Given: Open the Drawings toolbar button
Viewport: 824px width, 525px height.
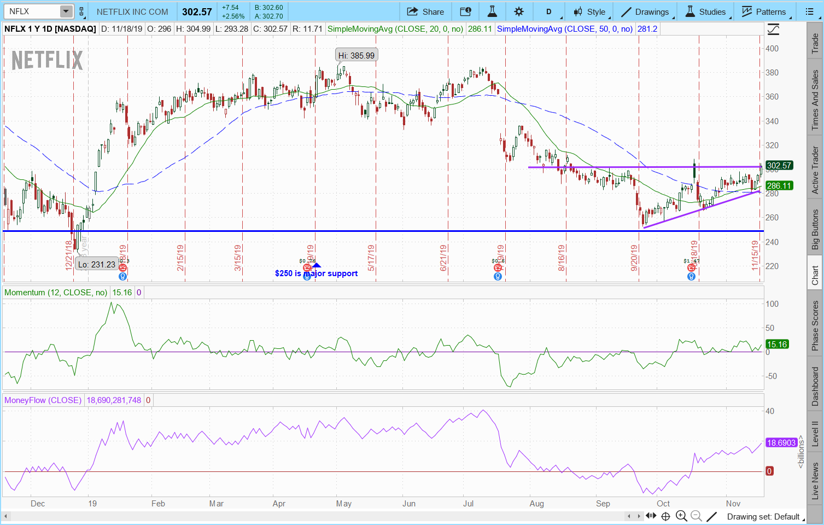Looking at the screenshot, I should 645,11.
